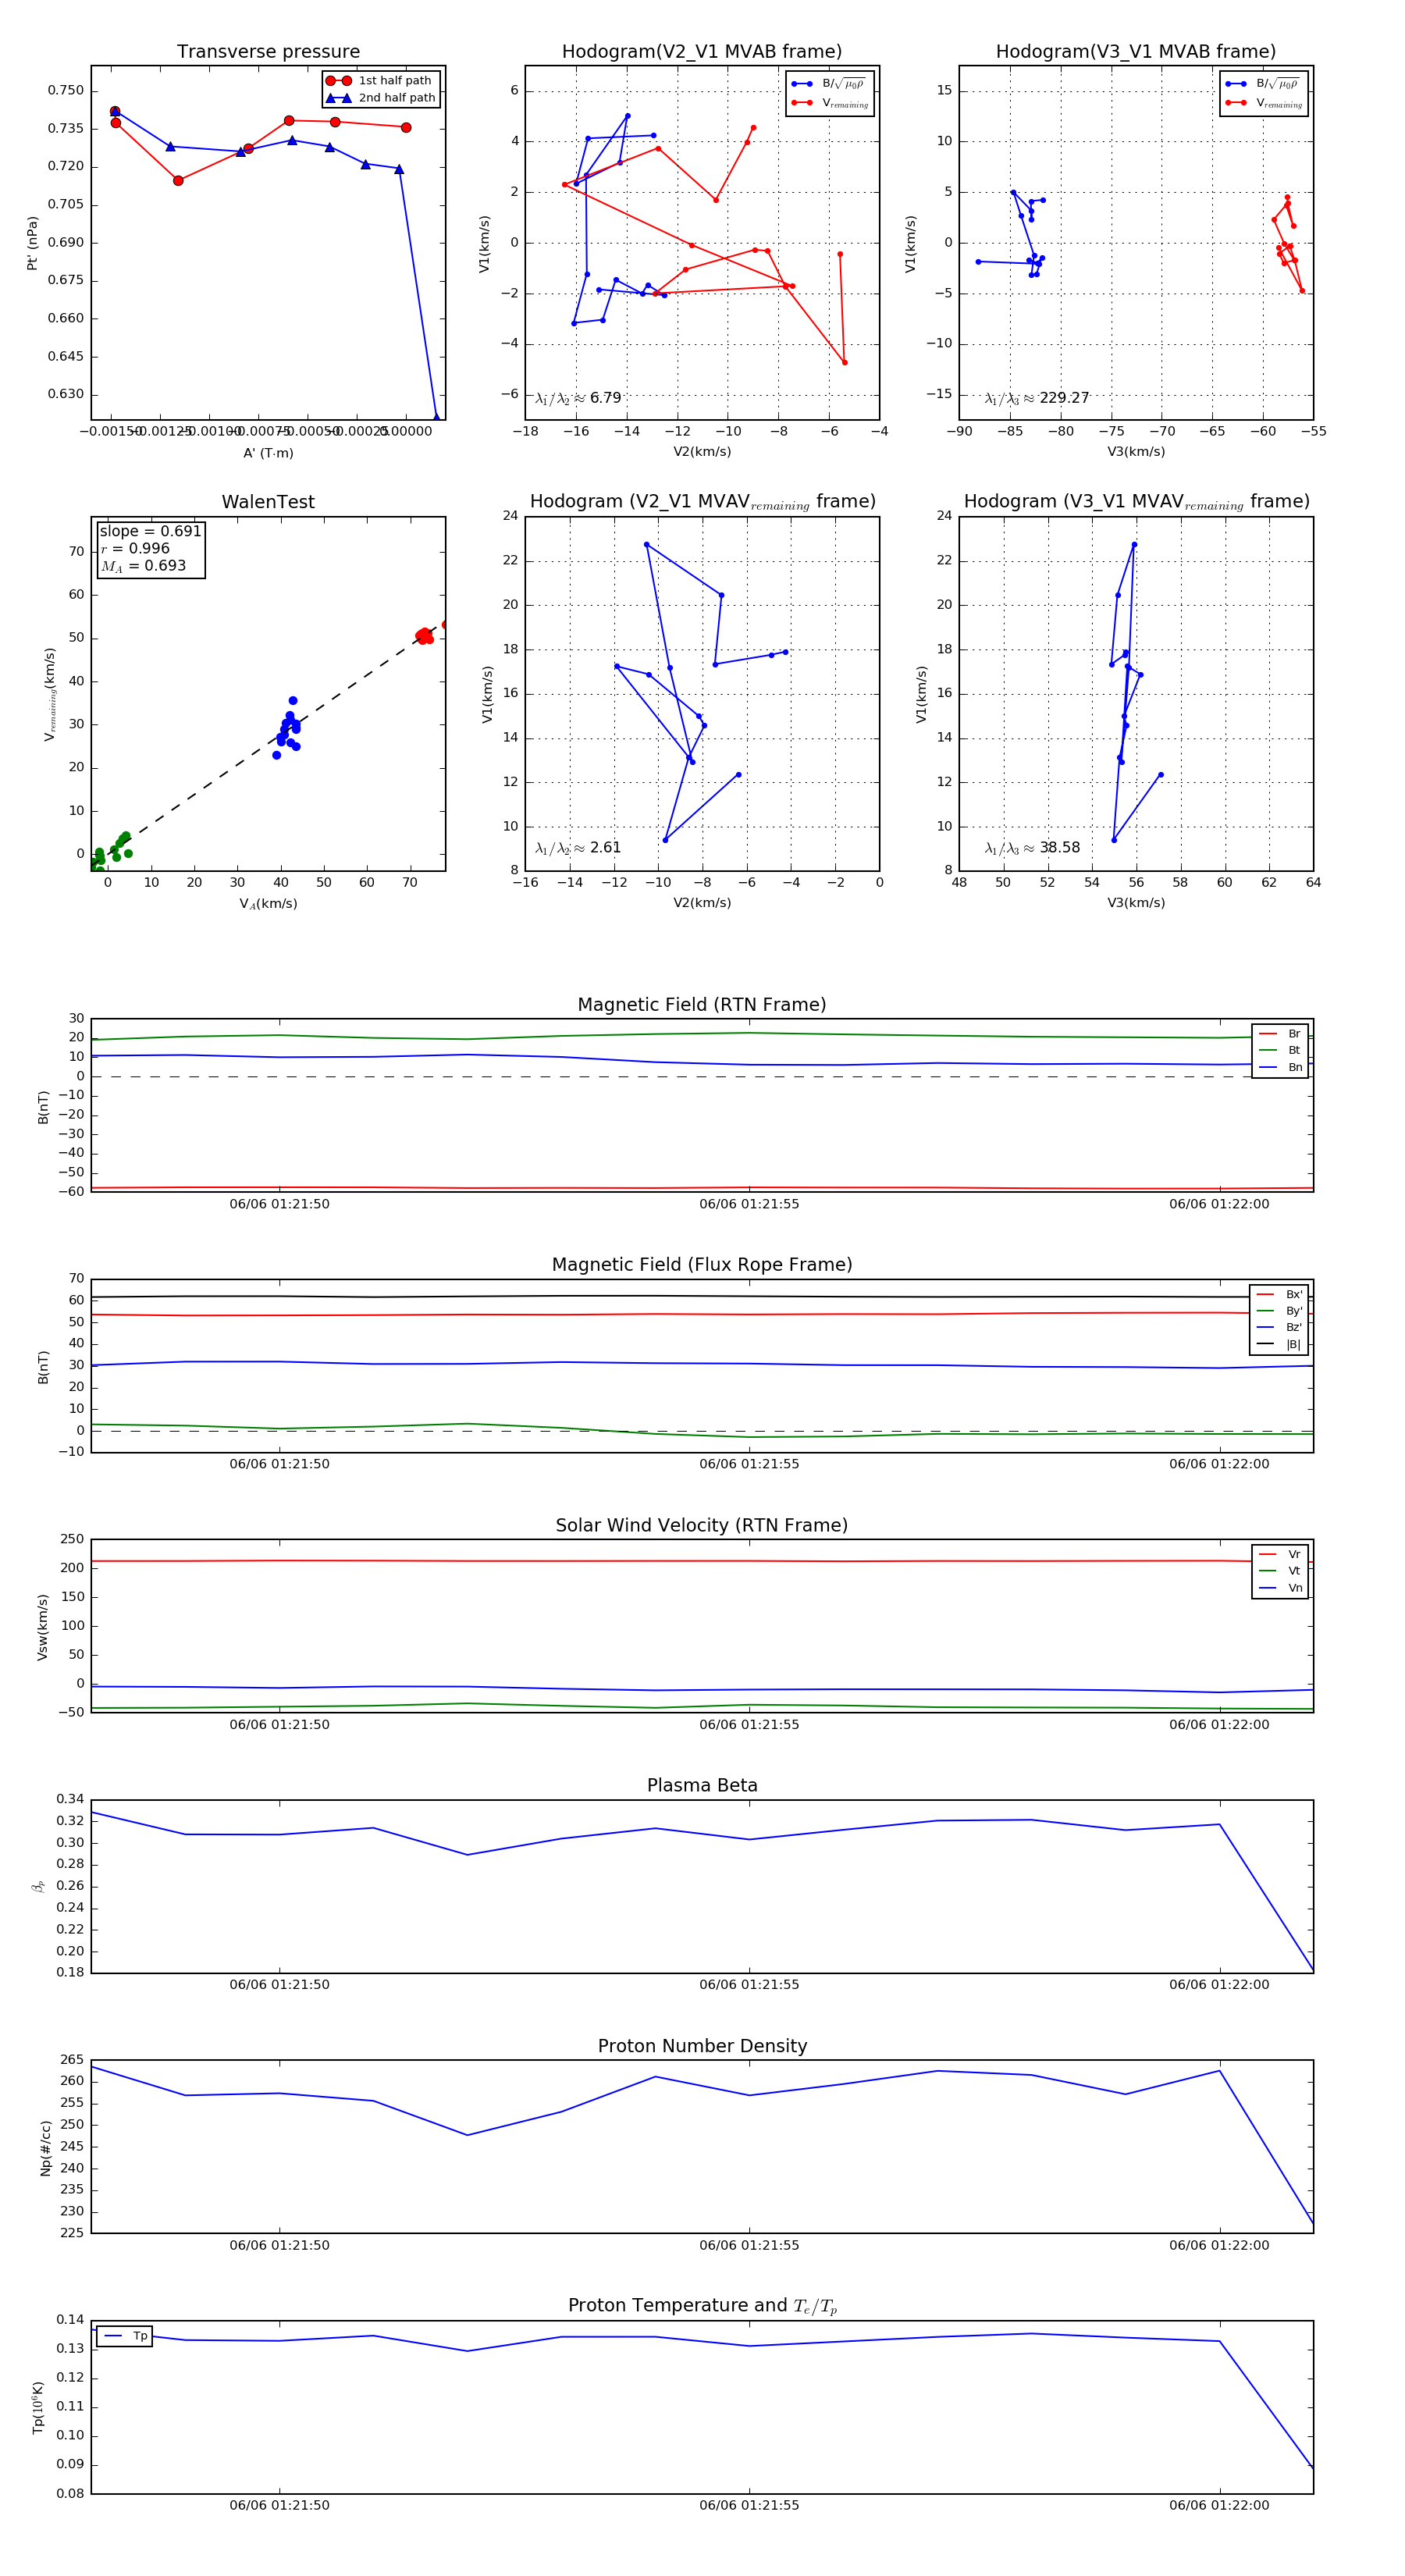Screen dimensions: 1405x2576
Task: Click the 'Hodogram(V2_V1 MVAB frame)' title
Action: (x=702, y=51)
